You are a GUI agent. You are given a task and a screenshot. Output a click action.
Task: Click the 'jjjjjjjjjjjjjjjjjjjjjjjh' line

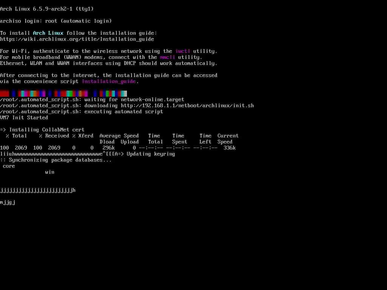38,190
